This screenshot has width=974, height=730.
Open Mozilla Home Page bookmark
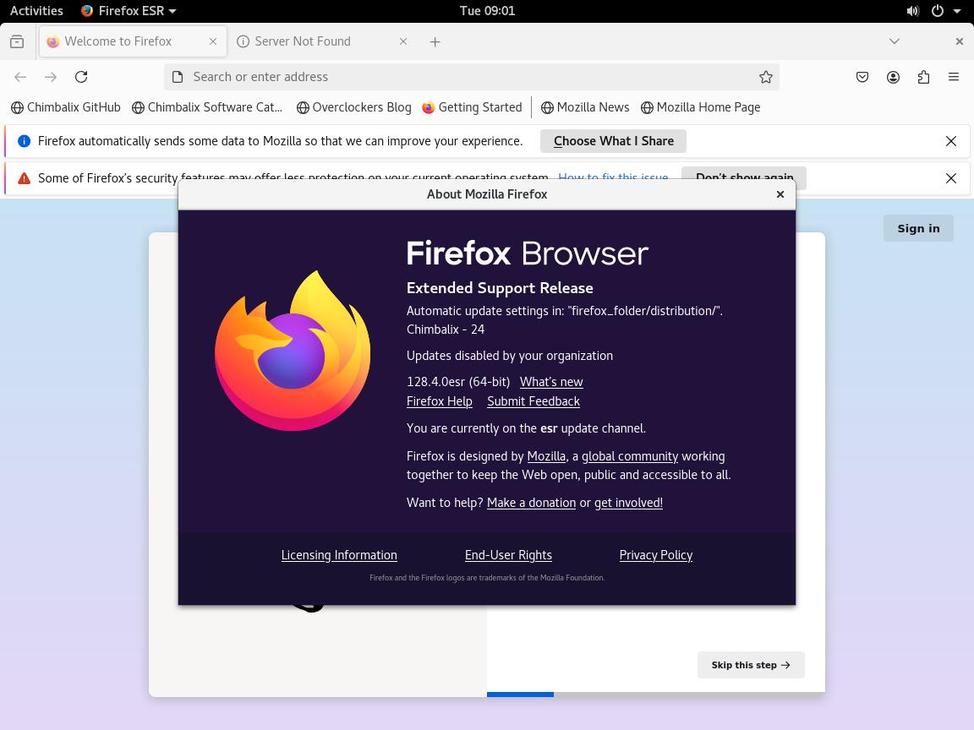(x=700, y=107)
